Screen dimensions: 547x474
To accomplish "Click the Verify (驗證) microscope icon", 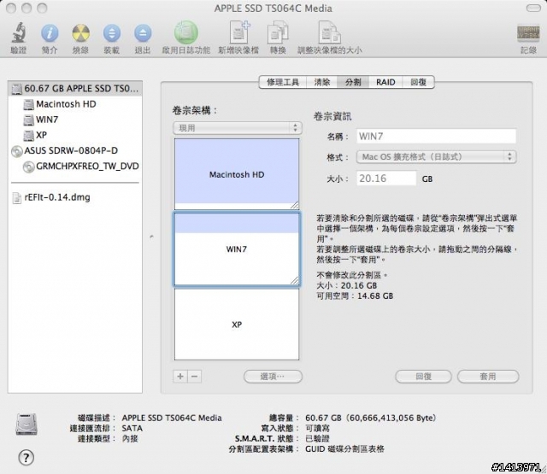I will [19, 32].
